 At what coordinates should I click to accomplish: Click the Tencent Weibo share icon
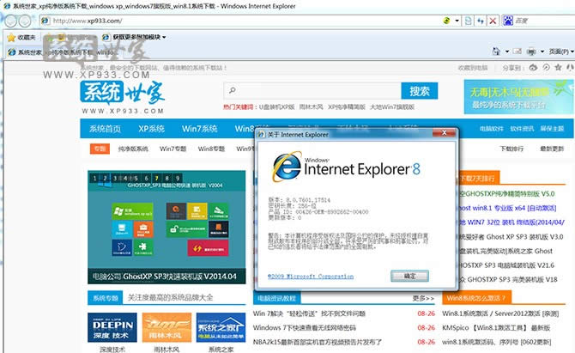click(x=546, y=67)
